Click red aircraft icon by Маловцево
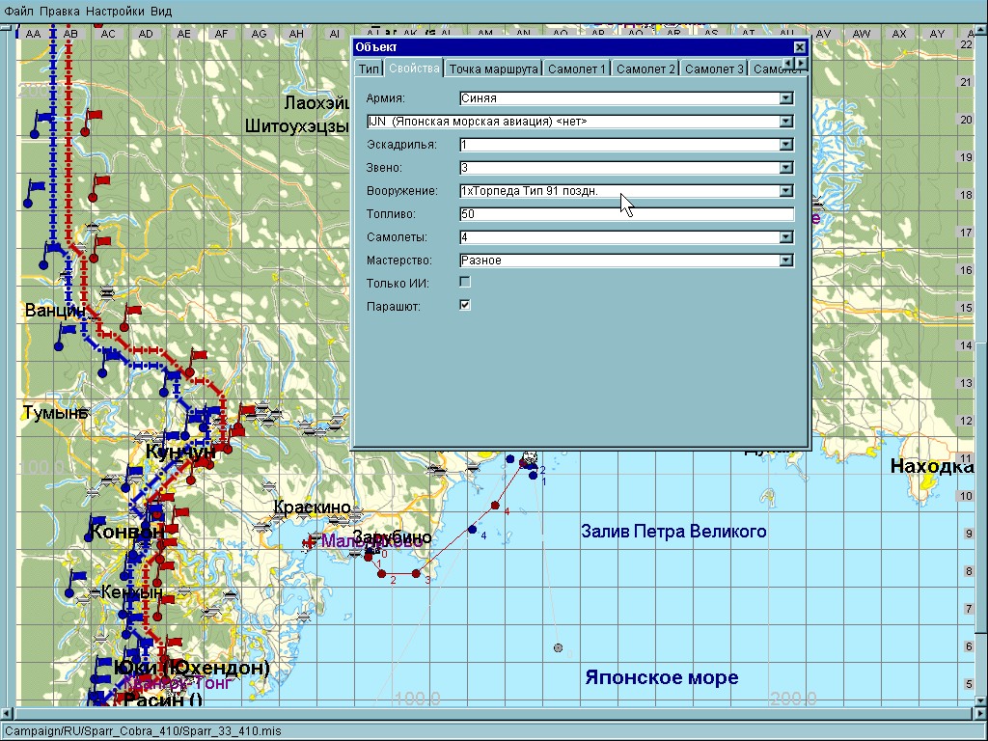 (311, 542)
